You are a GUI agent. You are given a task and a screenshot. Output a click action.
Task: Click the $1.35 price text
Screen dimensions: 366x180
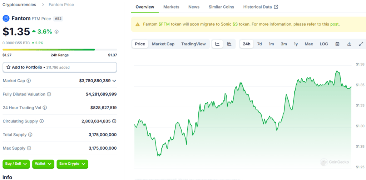pos(16,31)
